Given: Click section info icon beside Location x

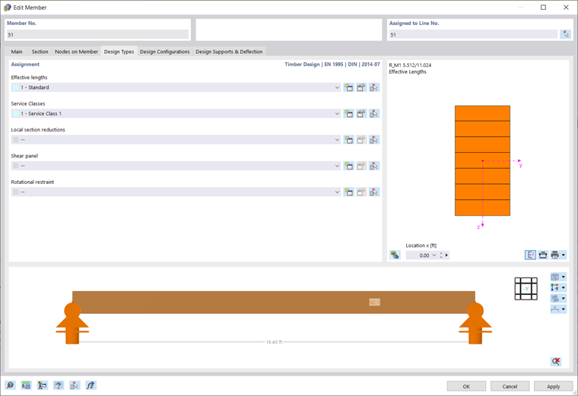Looking at the screenshot, I should click(x=395, y=255).
